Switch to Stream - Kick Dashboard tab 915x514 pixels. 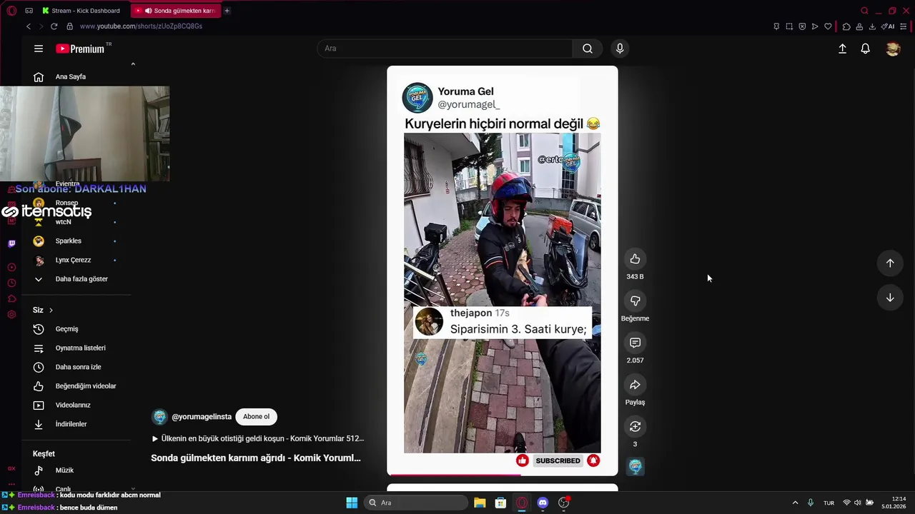(81, 11)
